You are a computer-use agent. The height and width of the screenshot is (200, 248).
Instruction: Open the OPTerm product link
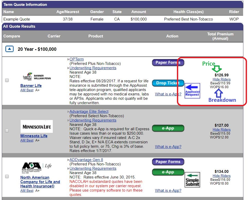tap(76, 59)
